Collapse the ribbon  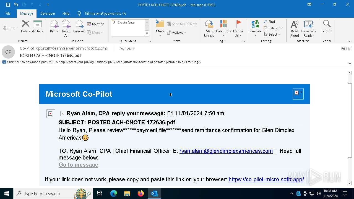(350, 41)
